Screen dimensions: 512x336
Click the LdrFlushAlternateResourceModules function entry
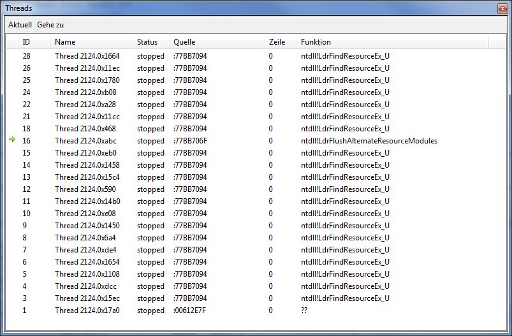tap(369, 141)
